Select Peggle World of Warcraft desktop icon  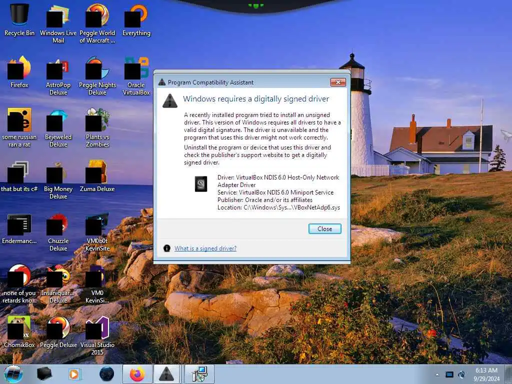pos(97,23)
